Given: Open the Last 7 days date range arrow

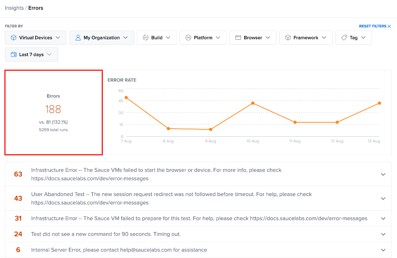Looking at the screenshot, I should tap(50, 54).
